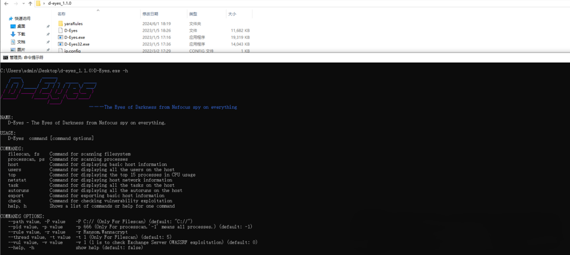The width and height of the screenshot is (570, 255).
Task: Click the 管理员: 命令提示符 title bar
Action: (285, 57)
